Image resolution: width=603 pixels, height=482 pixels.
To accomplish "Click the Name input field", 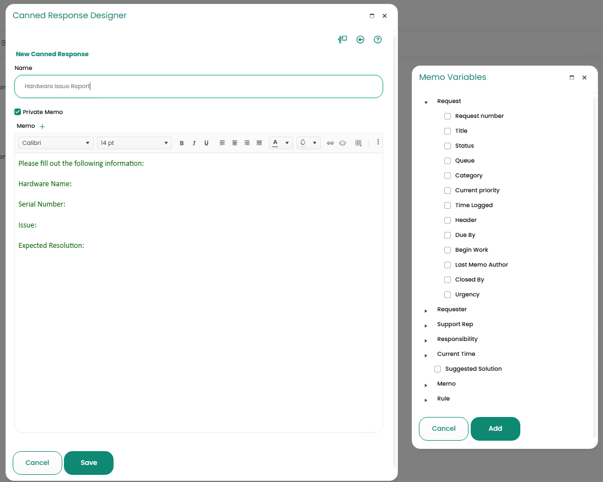I will pyautogui.click(x=198, y=86).
